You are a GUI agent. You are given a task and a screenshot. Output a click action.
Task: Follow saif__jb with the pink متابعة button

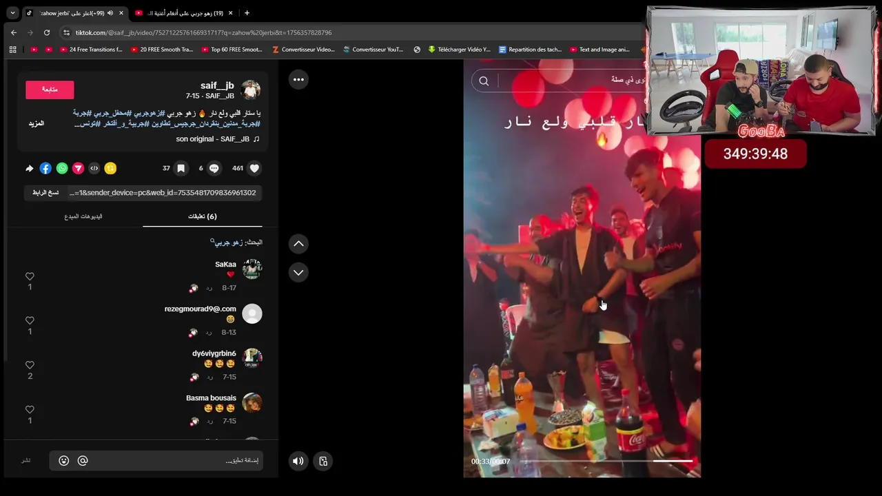50,90
